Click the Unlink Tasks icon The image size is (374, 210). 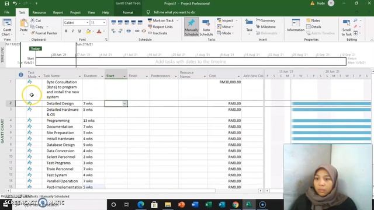144,31
